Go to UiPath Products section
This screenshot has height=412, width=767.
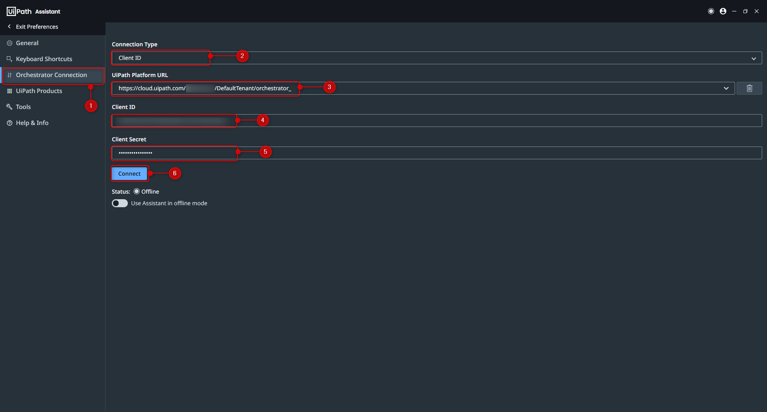pos(53,91)
